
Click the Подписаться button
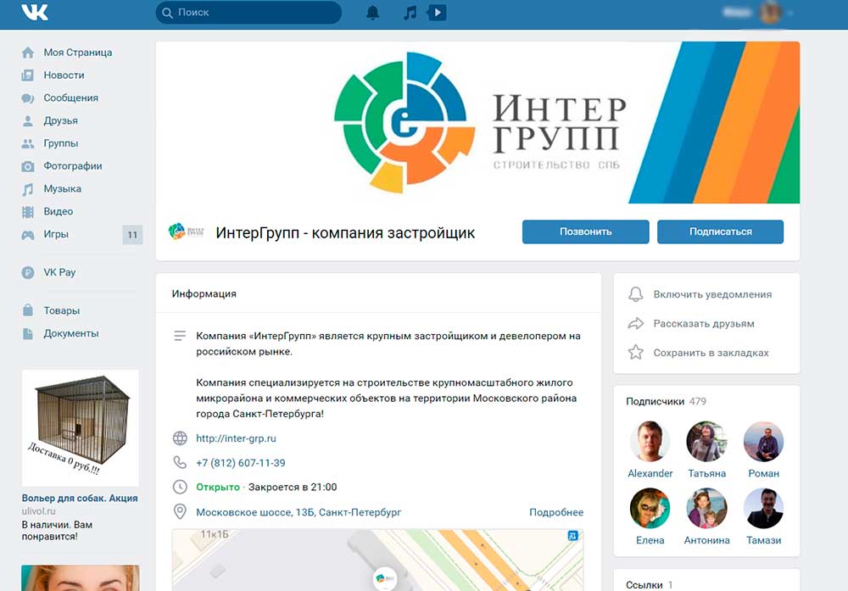720,231
